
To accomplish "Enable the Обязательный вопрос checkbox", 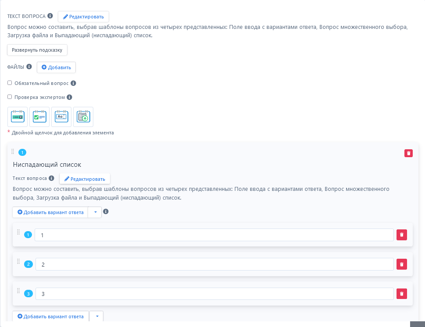I will tap(10, 83).
